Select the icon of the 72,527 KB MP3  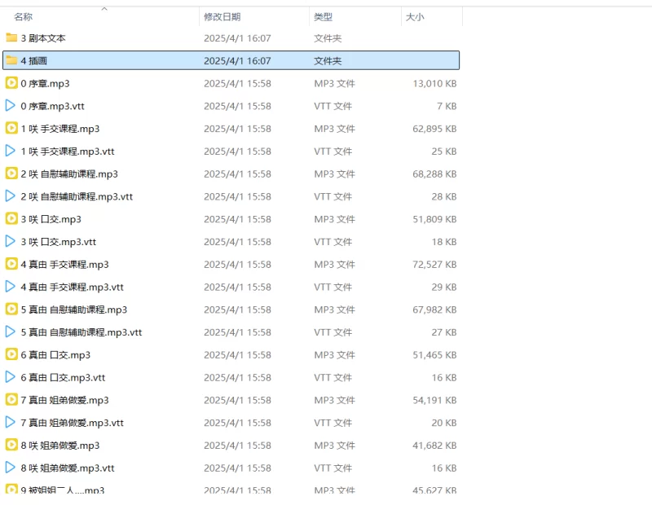11,264
